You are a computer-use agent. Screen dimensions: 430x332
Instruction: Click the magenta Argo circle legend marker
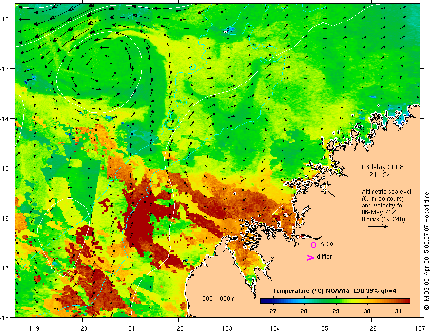[313, 245]
